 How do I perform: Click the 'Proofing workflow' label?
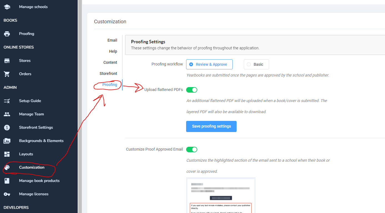(167, 64)
